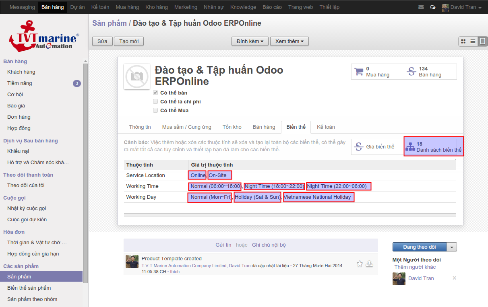Switch to form view icon
The height and width of the screenshot is (307, 488).
pyautogui.click(x=483, y=41)
